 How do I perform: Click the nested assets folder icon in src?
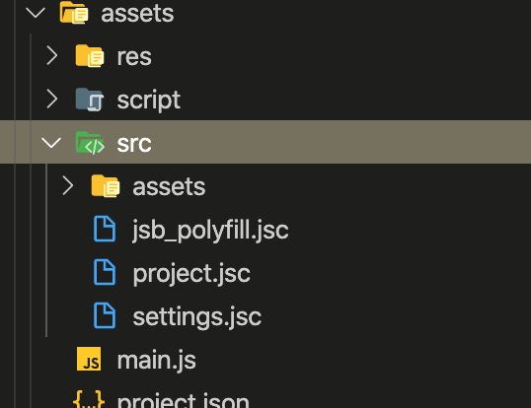click(x=106, y=186)
